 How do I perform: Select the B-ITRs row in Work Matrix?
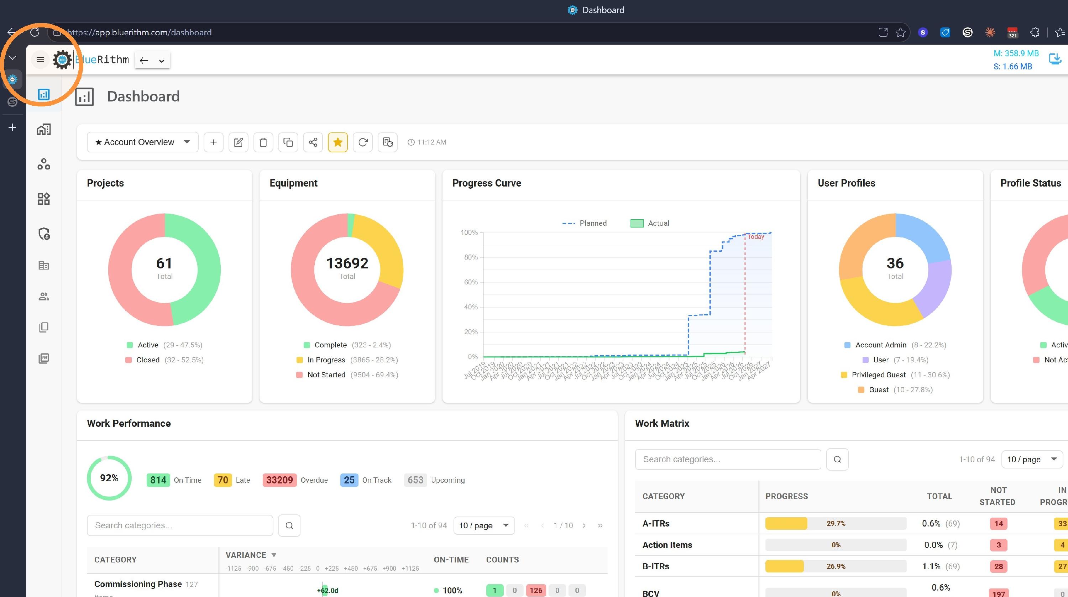point(852,566)
